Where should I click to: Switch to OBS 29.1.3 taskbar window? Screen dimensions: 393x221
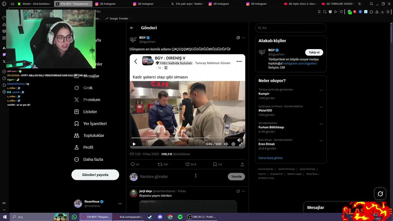(x=202, y=217)
